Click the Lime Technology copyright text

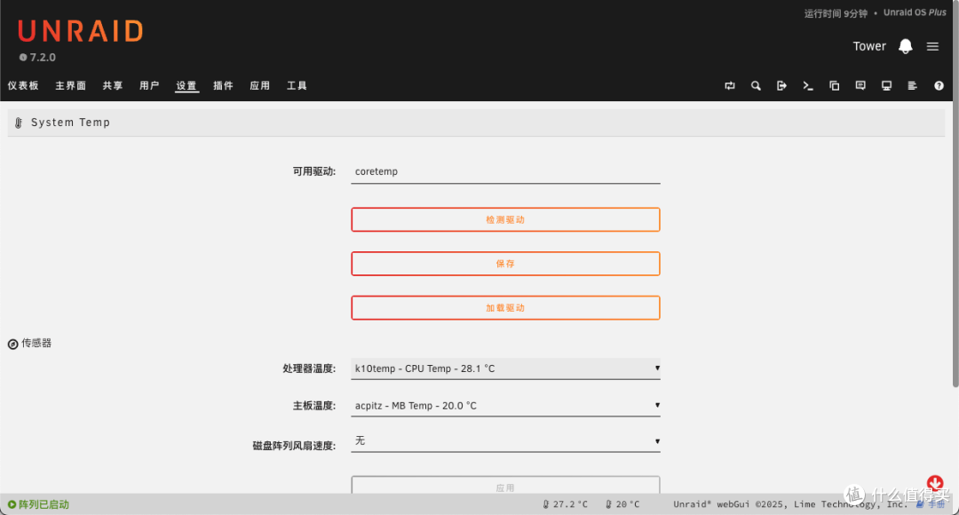coord(791,504)
